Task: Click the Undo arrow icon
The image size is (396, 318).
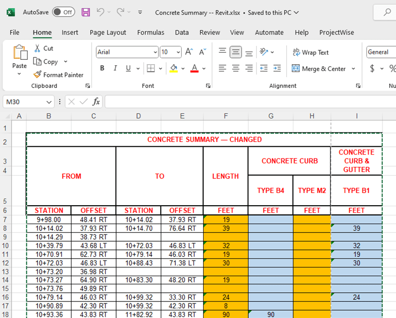Action: (100, 12)
